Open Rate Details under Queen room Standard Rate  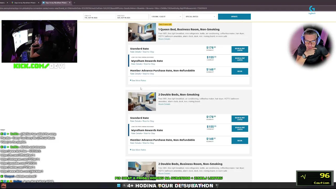coord(135,52)
